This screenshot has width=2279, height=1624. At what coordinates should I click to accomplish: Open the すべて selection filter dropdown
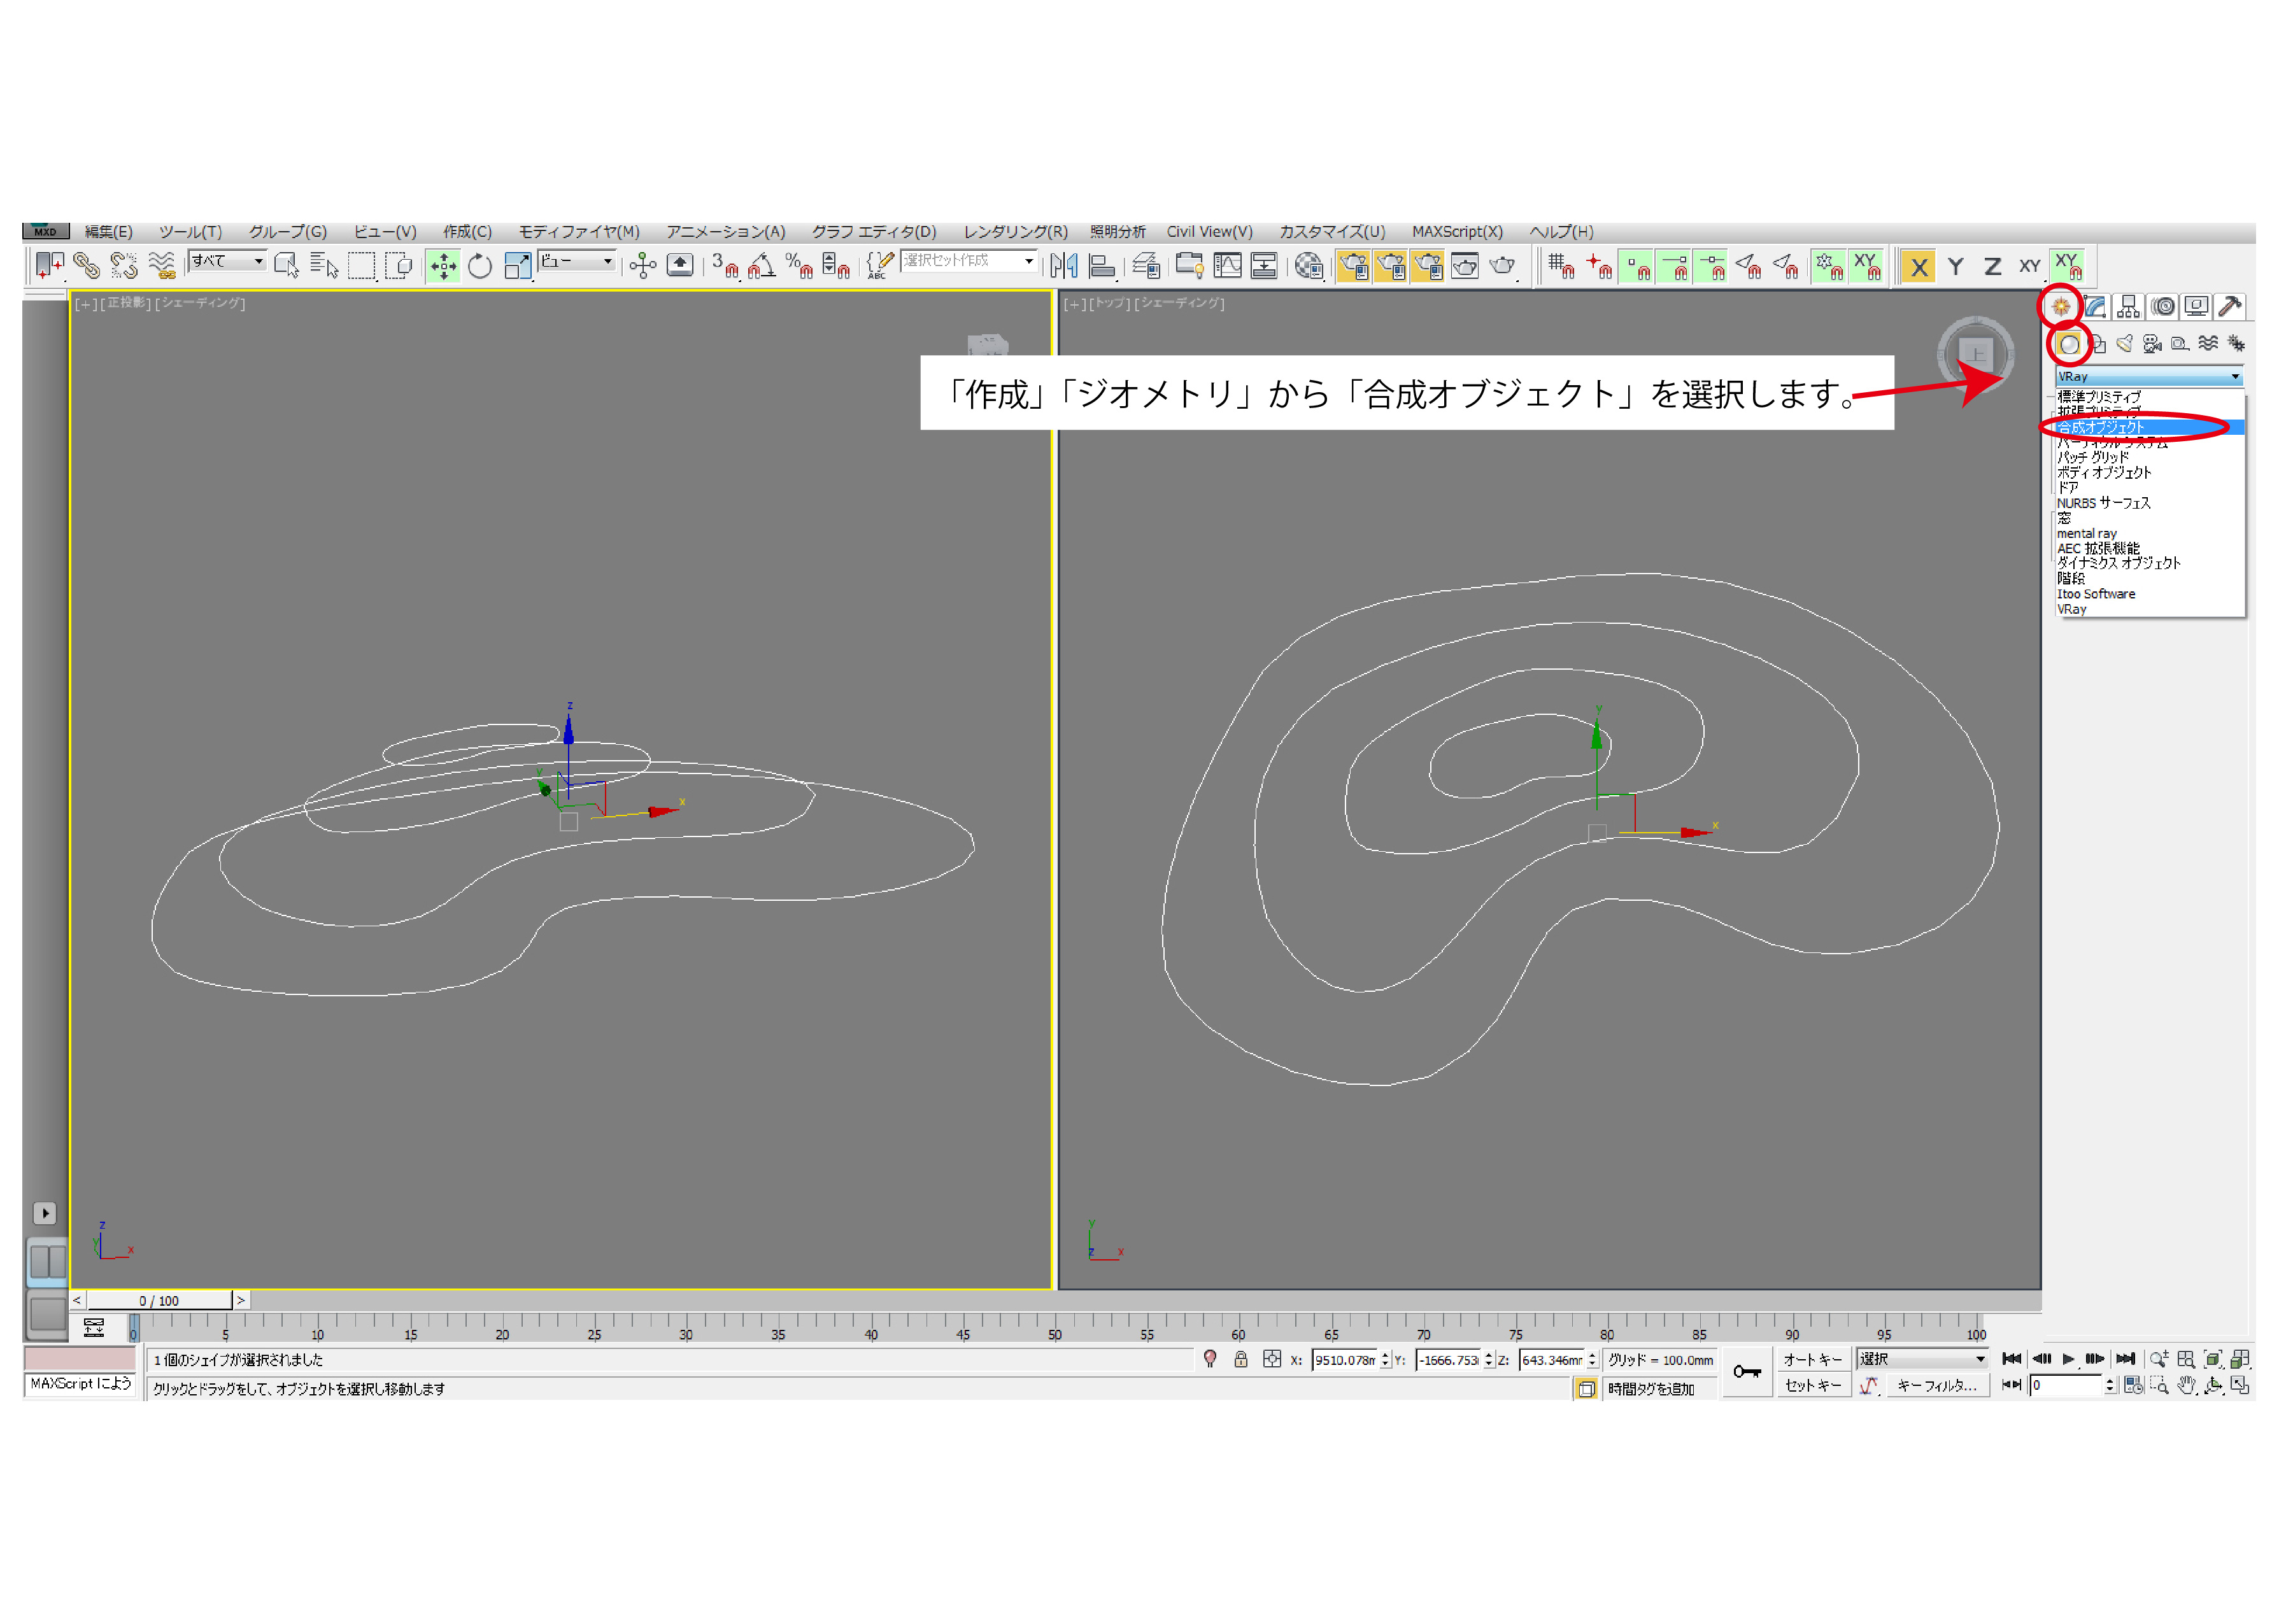[228, 261]
